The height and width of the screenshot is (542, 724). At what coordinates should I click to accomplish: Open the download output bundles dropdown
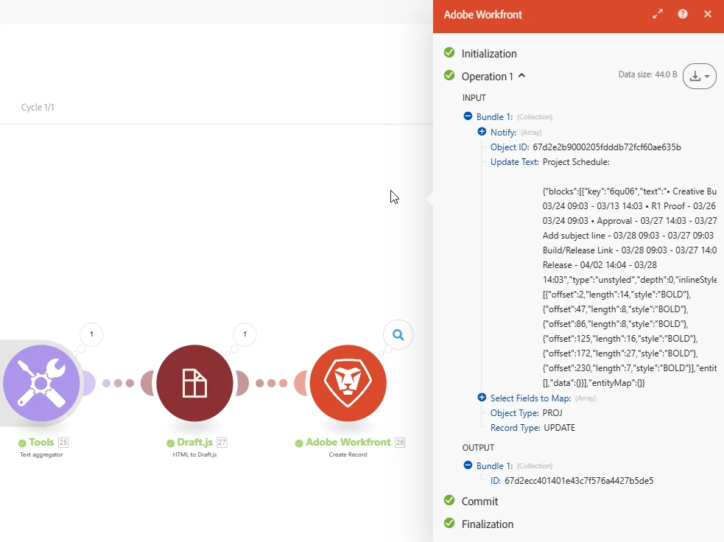coord(699,76)
